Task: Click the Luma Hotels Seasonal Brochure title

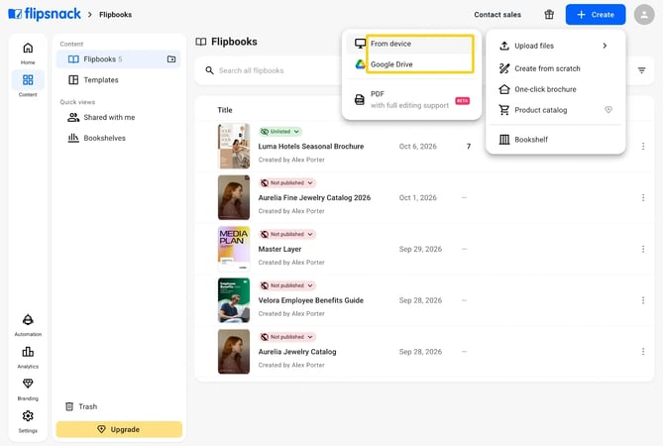Action: (311, 147)
